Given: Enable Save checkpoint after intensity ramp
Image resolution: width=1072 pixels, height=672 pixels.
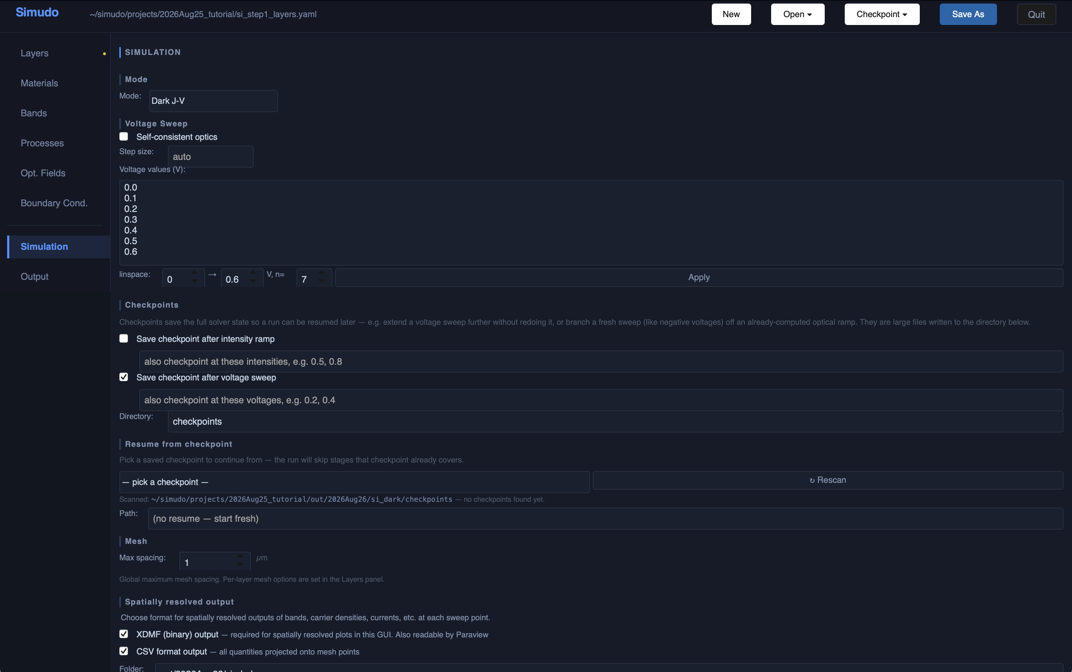Looking at the screenshot, I should (124, 339).
